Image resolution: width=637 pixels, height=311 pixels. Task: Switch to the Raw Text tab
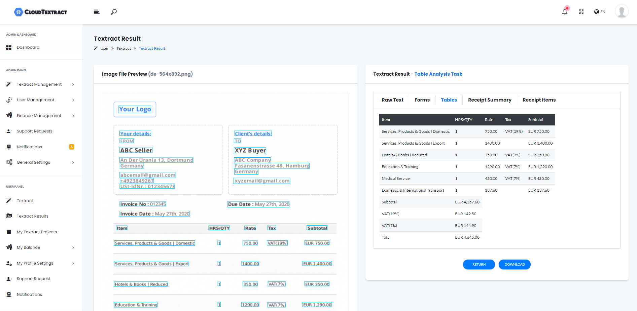coord(392,100)
